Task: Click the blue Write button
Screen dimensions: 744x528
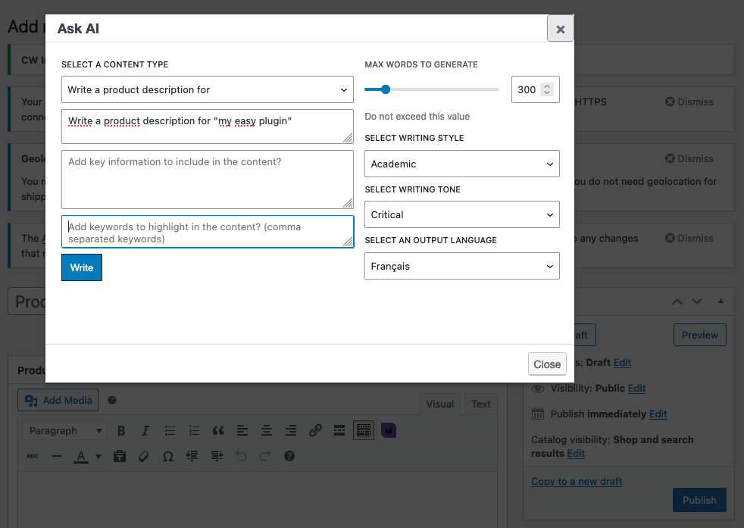Action: click(x=82, y=267)
